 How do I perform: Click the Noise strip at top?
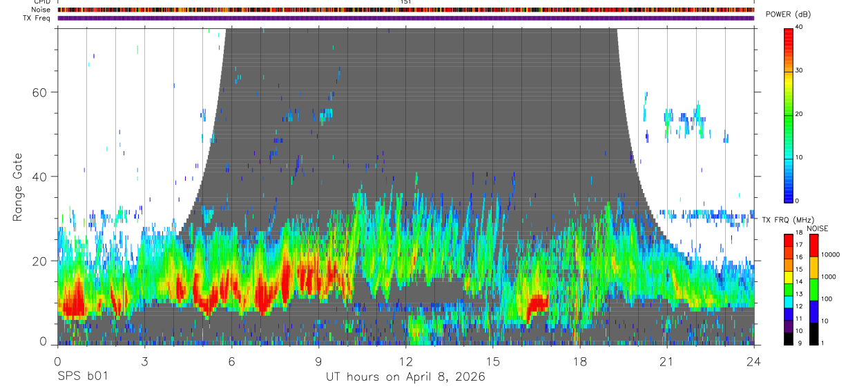406,10
